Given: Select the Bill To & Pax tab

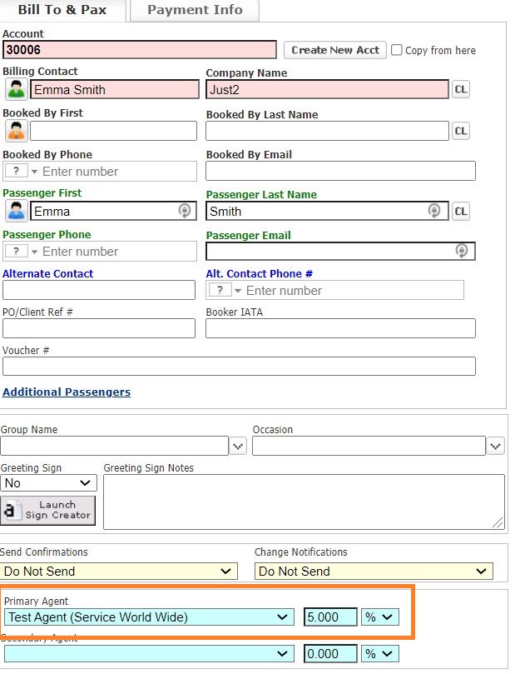Looking at the screenshot, I should pos(62,10).
